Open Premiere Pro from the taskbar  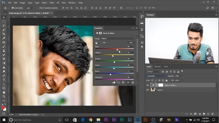(106, 120)
